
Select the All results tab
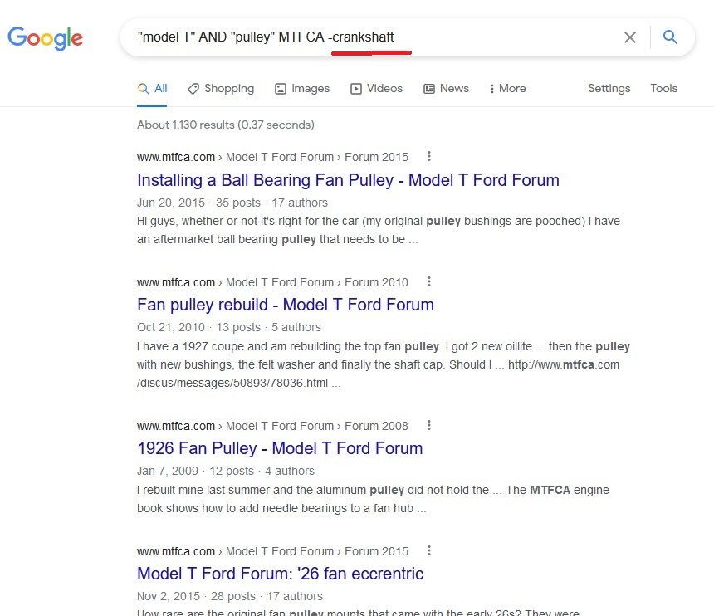[153, 89]
